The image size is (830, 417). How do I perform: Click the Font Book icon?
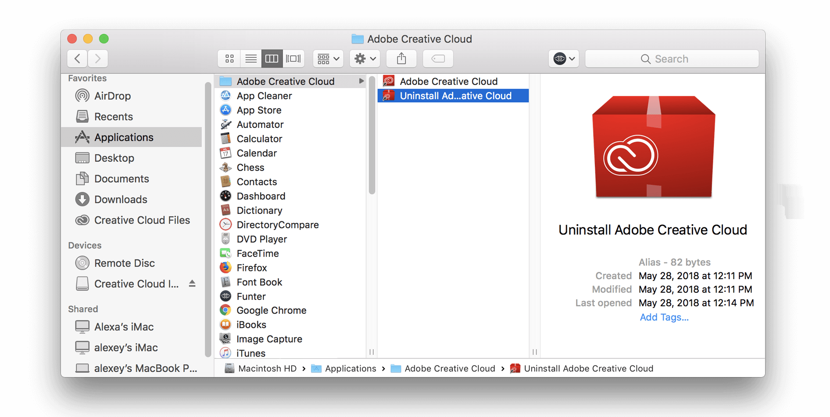click(x=225, y=282)
